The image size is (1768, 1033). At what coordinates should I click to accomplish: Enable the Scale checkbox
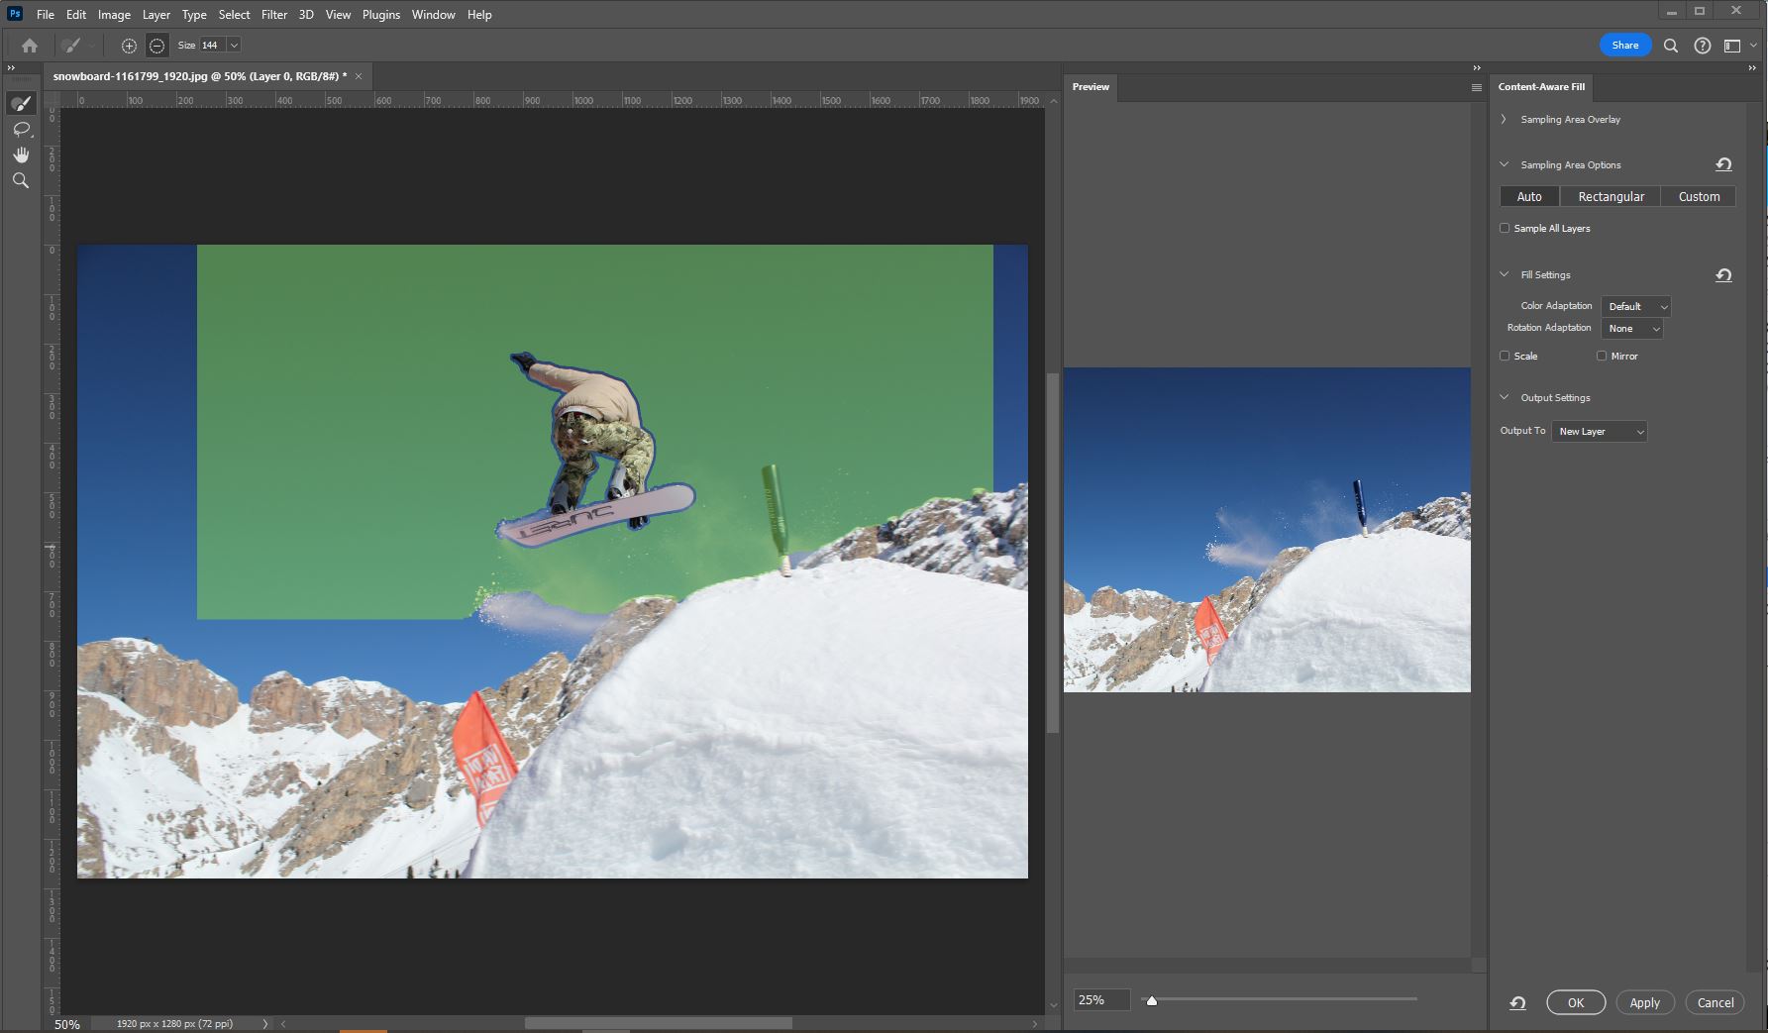coord(1505,356)
